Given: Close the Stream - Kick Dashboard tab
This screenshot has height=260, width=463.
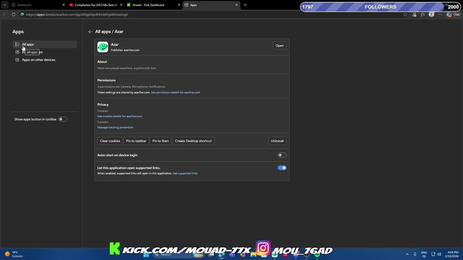Looking at the screenshot, I should pos(179,5).
